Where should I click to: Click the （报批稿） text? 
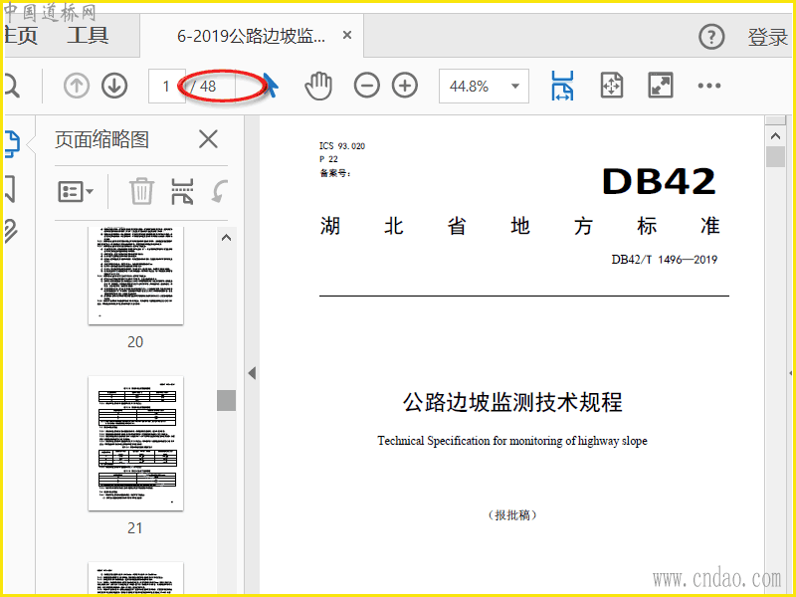point(512,515)
